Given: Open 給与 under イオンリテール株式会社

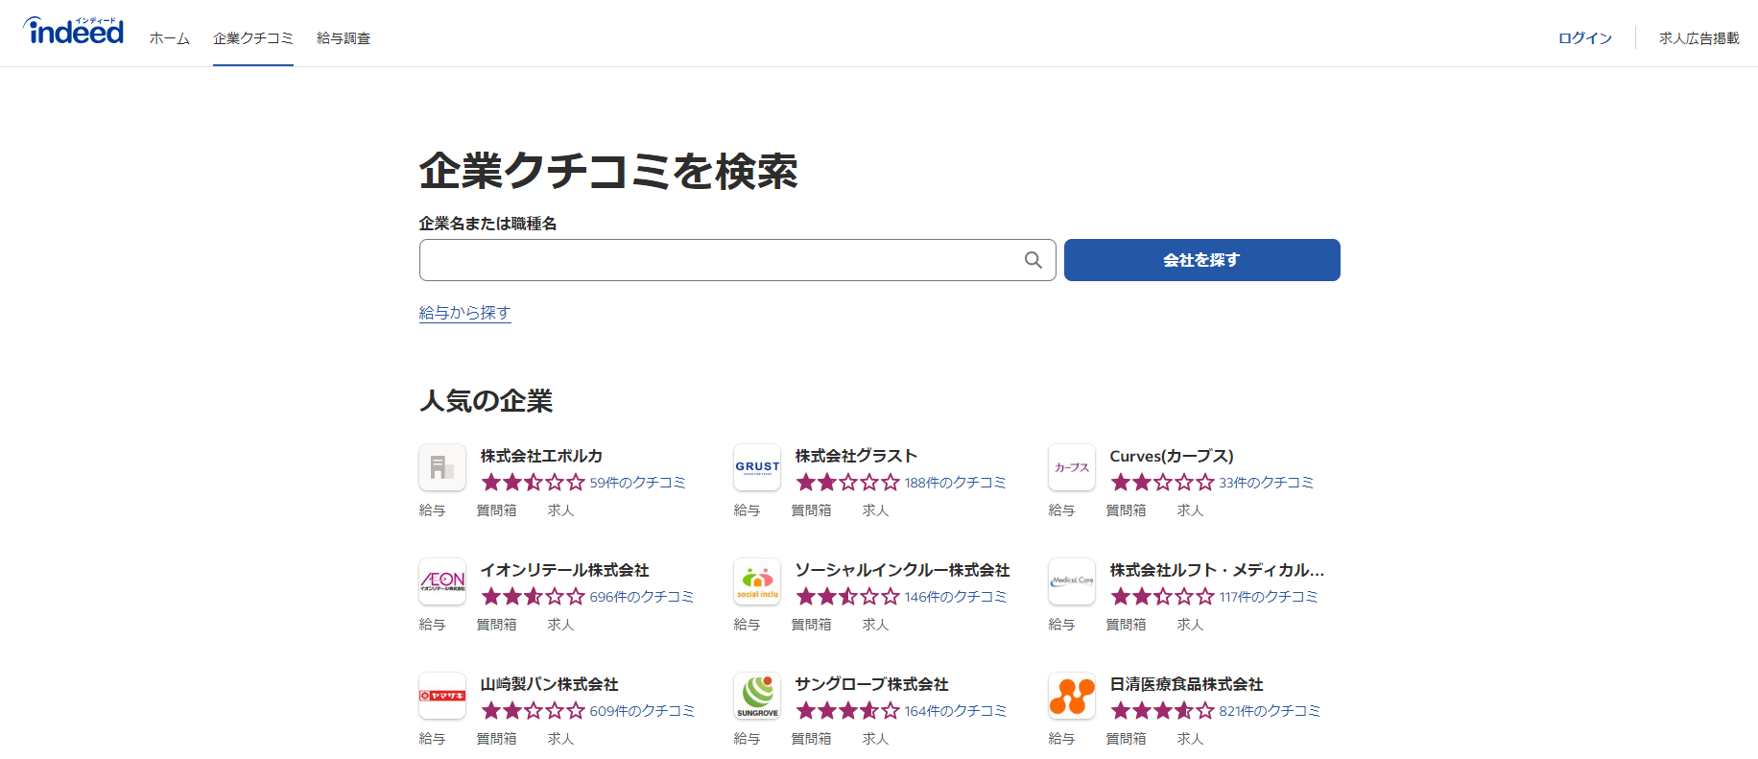Looking at the screenshot, I should coord(433,625).
